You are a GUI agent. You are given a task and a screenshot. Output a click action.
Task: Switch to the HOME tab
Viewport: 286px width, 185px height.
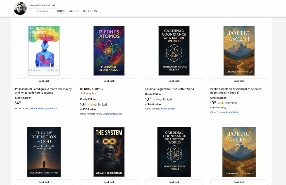click(x=61, y=11)
